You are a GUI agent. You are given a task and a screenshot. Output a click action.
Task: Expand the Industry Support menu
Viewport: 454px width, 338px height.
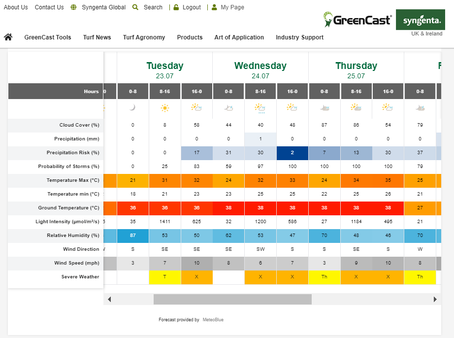click(299, 37)
